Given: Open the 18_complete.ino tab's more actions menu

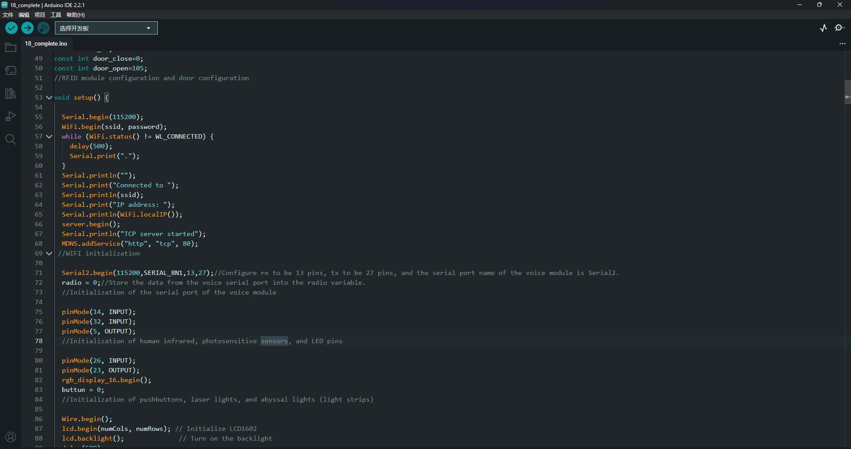Looking at the screenshot, I should coord(843,43).
